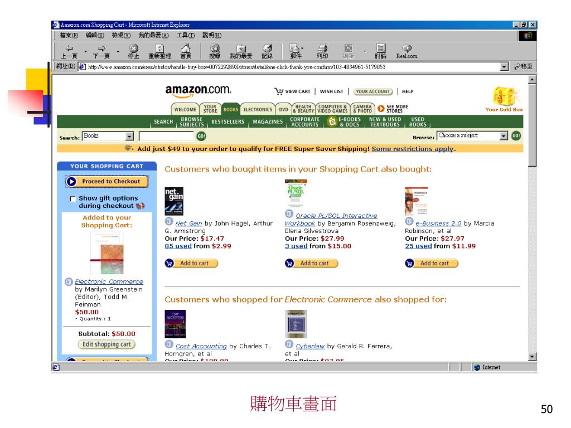Open the View menu
The width and height of the screenshot is (571, 428).
click(121, 35)
